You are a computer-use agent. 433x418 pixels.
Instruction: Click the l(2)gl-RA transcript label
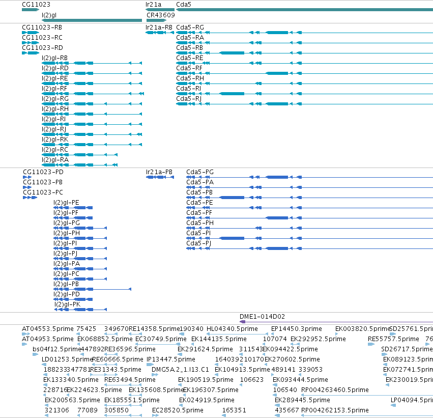[x=55, y=160]
